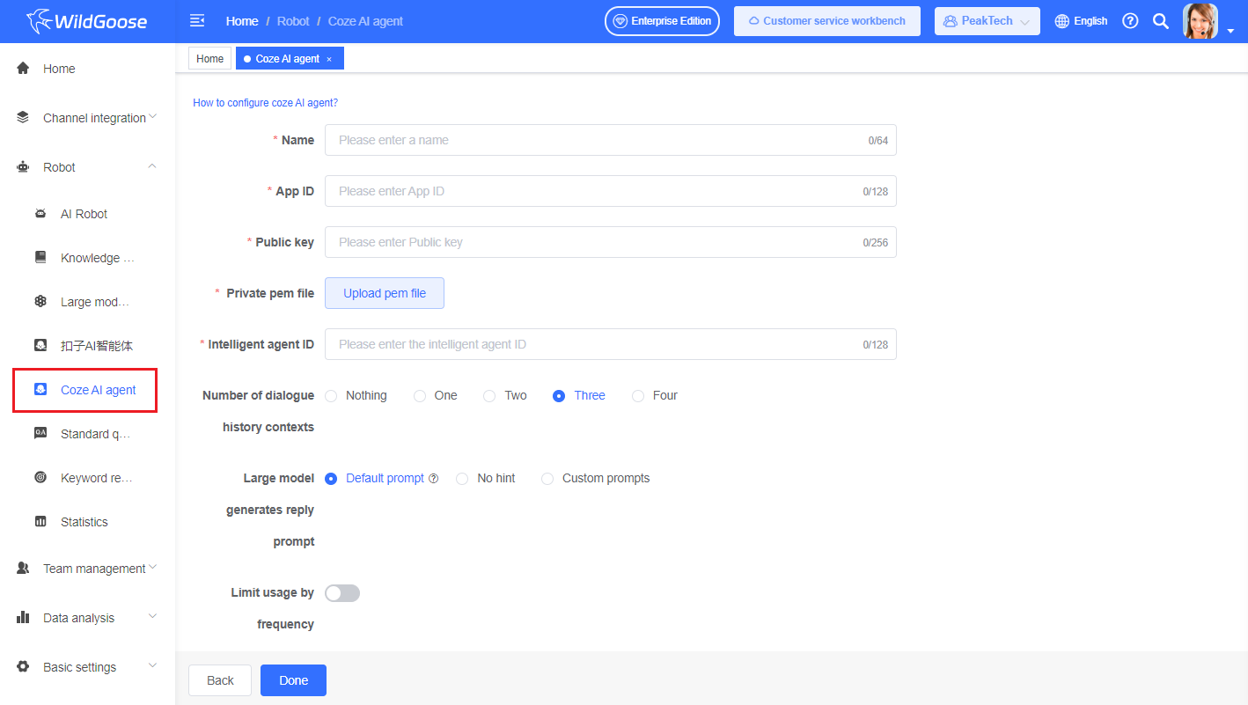Focus the App ID input field

point(611,191)
